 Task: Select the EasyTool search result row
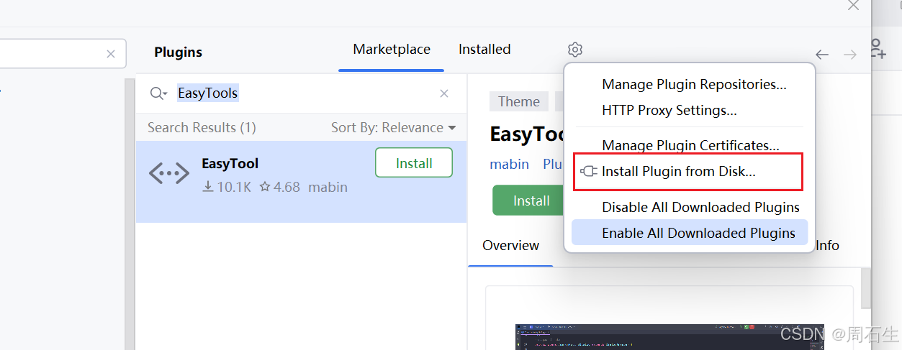tap(301, 181)
